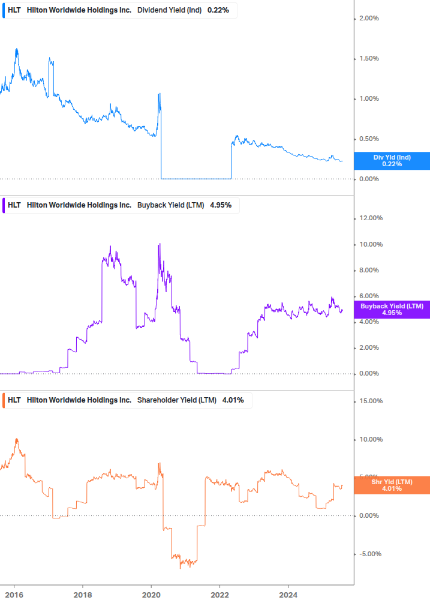Click the 2.00% tick on dividend yield axis
The image size is (430, 603).
click(369, 19)
